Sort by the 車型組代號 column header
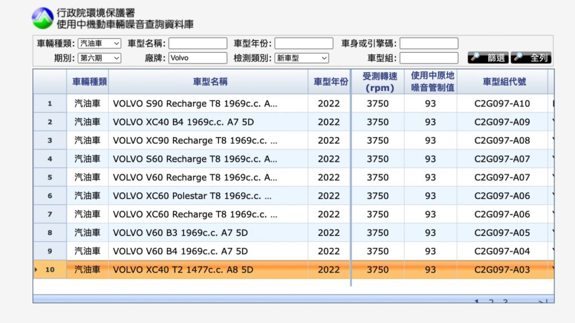The height and width of the screenshot is (323, 575). pos(503,82)
